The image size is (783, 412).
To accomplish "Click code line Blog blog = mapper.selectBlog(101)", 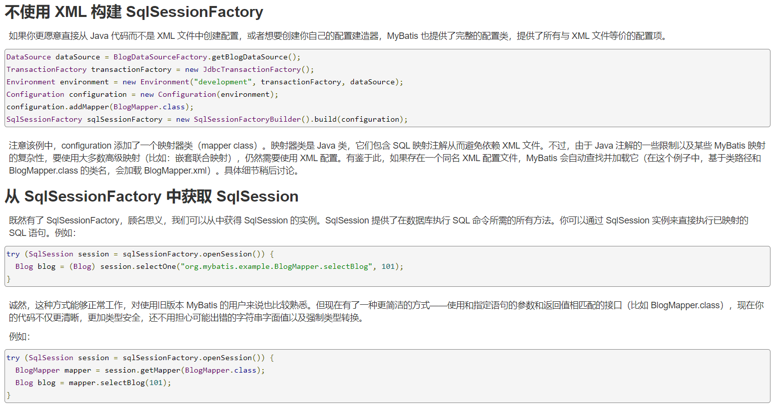I will [x=93, y=383].
